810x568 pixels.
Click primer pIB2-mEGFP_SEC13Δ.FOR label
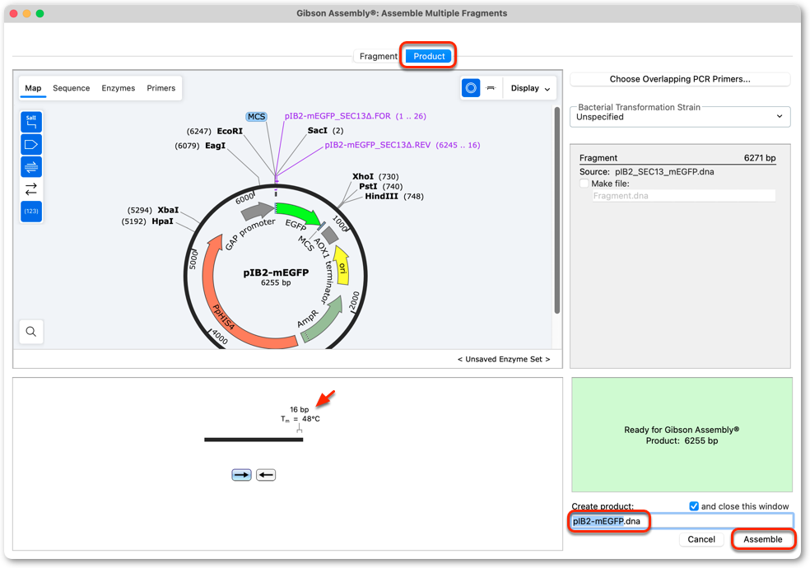click(337, 116)
